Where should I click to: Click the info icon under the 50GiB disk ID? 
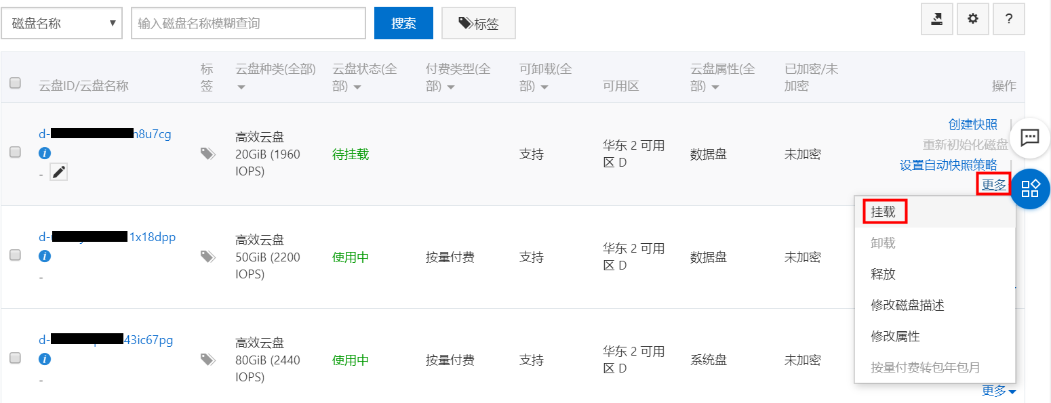[45, 256]
